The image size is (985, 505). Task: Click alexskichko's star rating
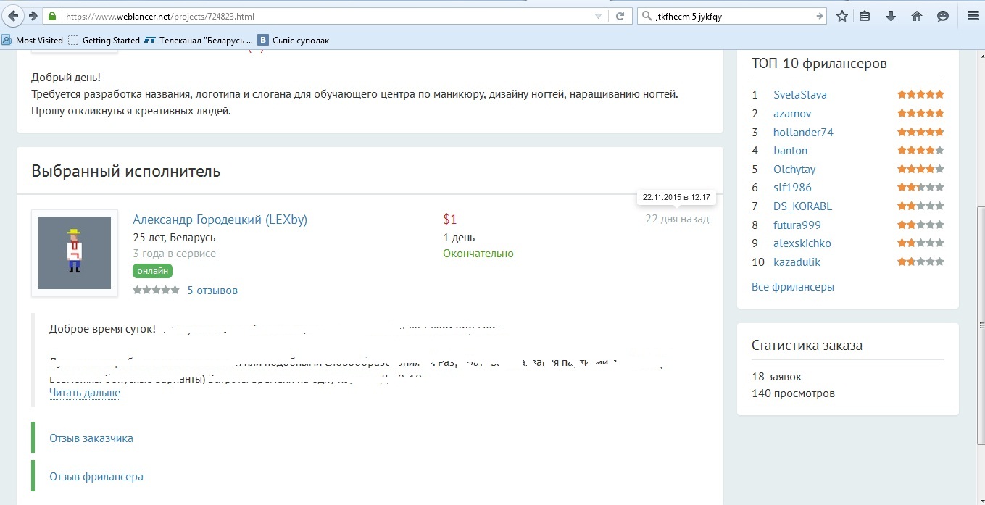click(x=920, y=243)
